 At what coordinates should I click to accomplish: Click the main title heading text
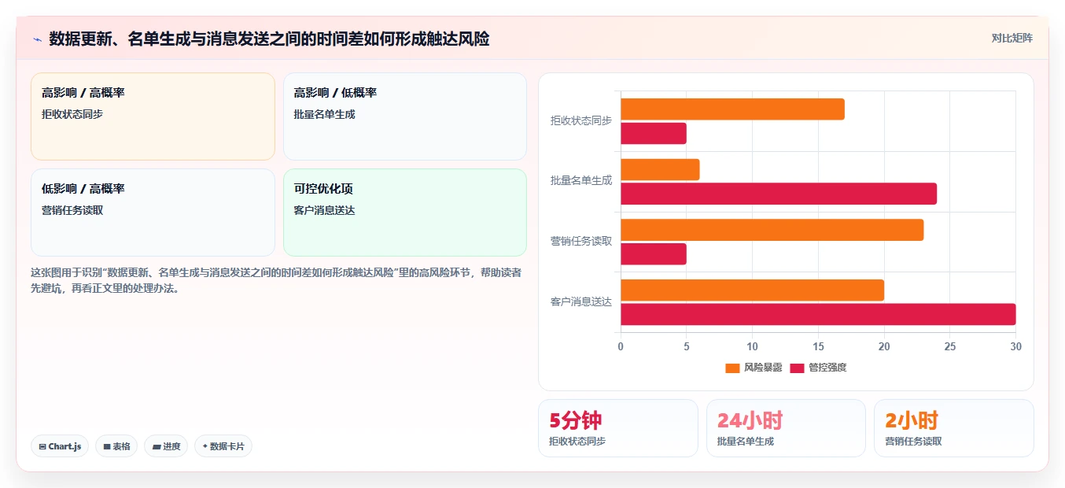(x=269, y=39)
